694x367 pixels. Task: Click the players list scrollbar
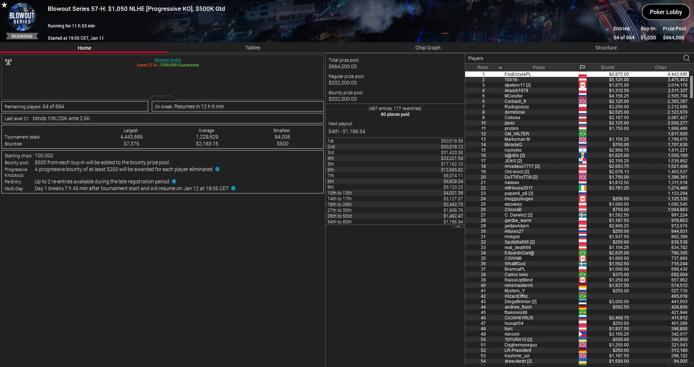point(692,87)
